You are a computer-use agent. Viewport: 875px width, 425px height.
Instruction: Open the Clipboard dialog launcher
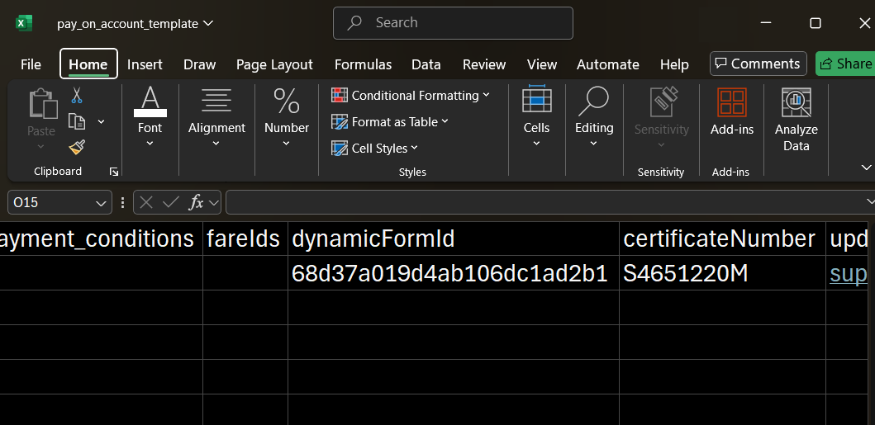(x=114, y=172)
